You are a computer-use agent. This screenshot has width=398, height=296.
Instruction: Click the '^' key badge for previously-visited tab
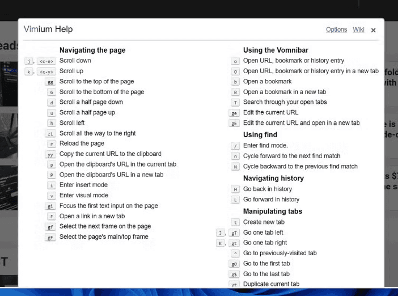point(235,253)
